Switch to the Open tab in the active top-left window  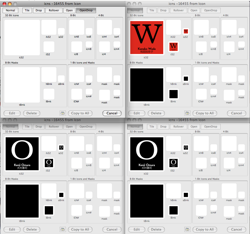[69, 10]
